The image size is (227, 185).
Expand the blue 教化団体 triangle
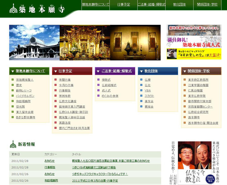click(x=141, y=71)
